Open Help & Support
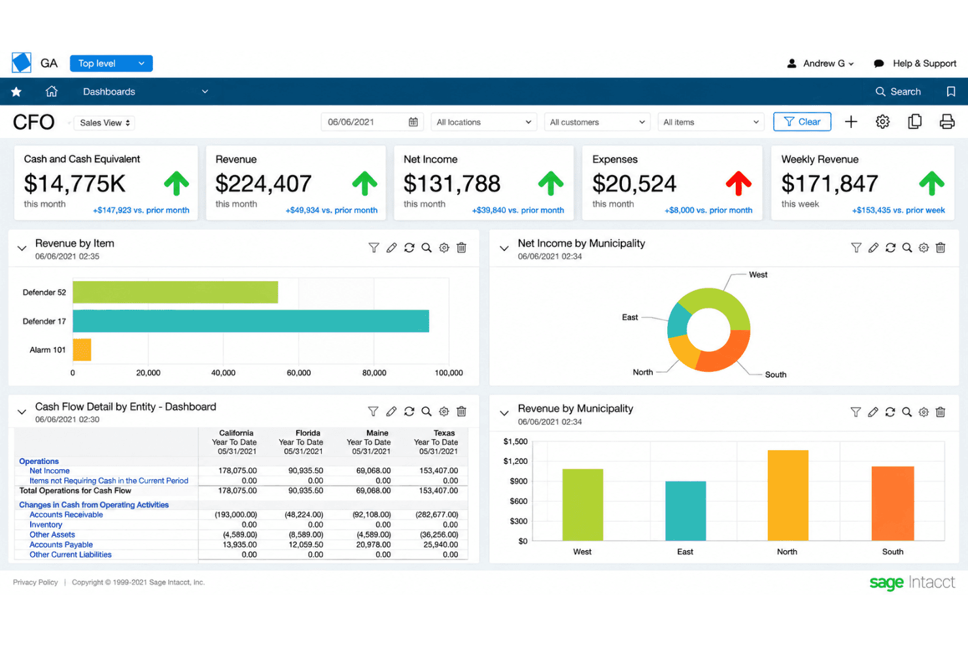The image size is (968, 645). [915, 63]
